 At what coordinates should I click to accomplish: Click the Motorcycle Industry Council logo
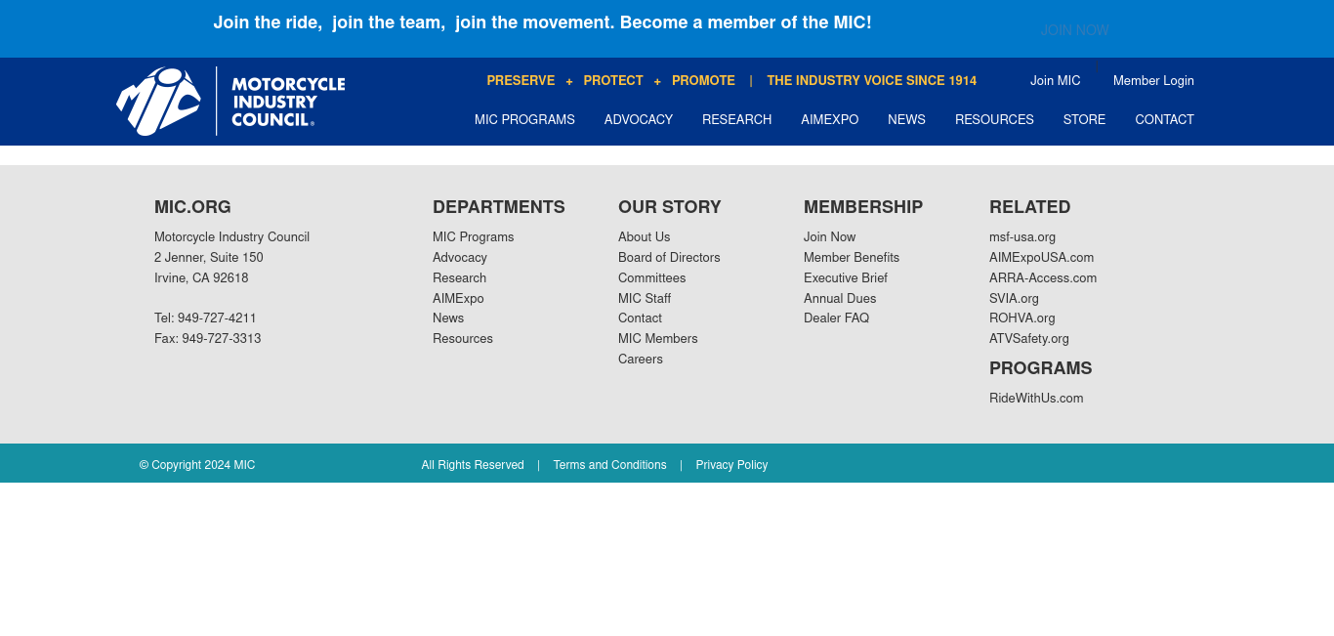tap(230, 102)
